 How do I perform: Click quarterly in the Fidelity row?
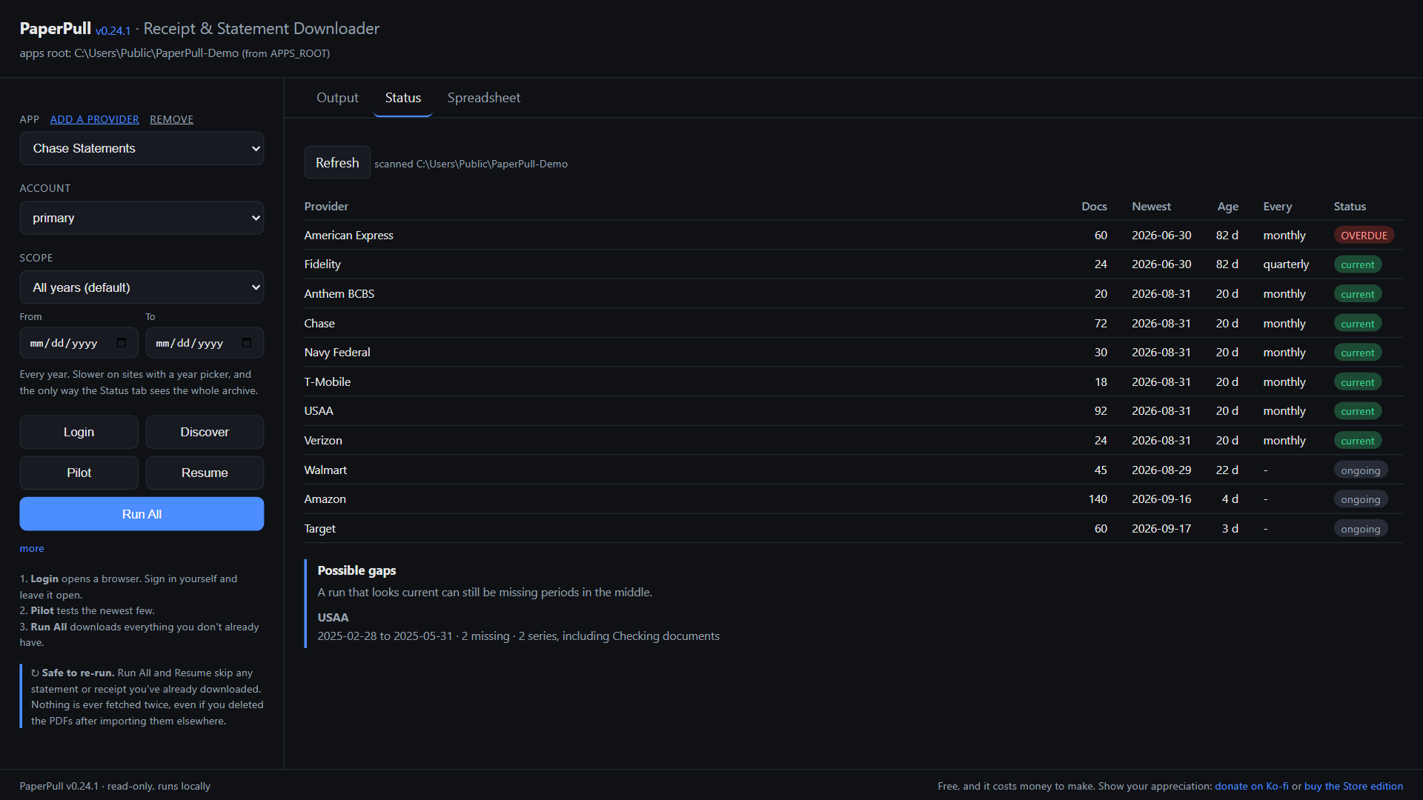(1286, 264)
